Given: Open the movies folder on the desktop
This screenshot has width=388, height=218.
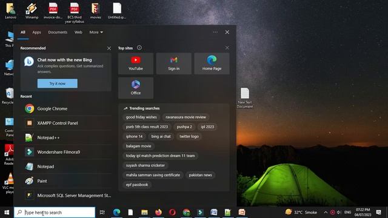Looking at the screenshot, I should pyautogui.click(x=96, y=11).
